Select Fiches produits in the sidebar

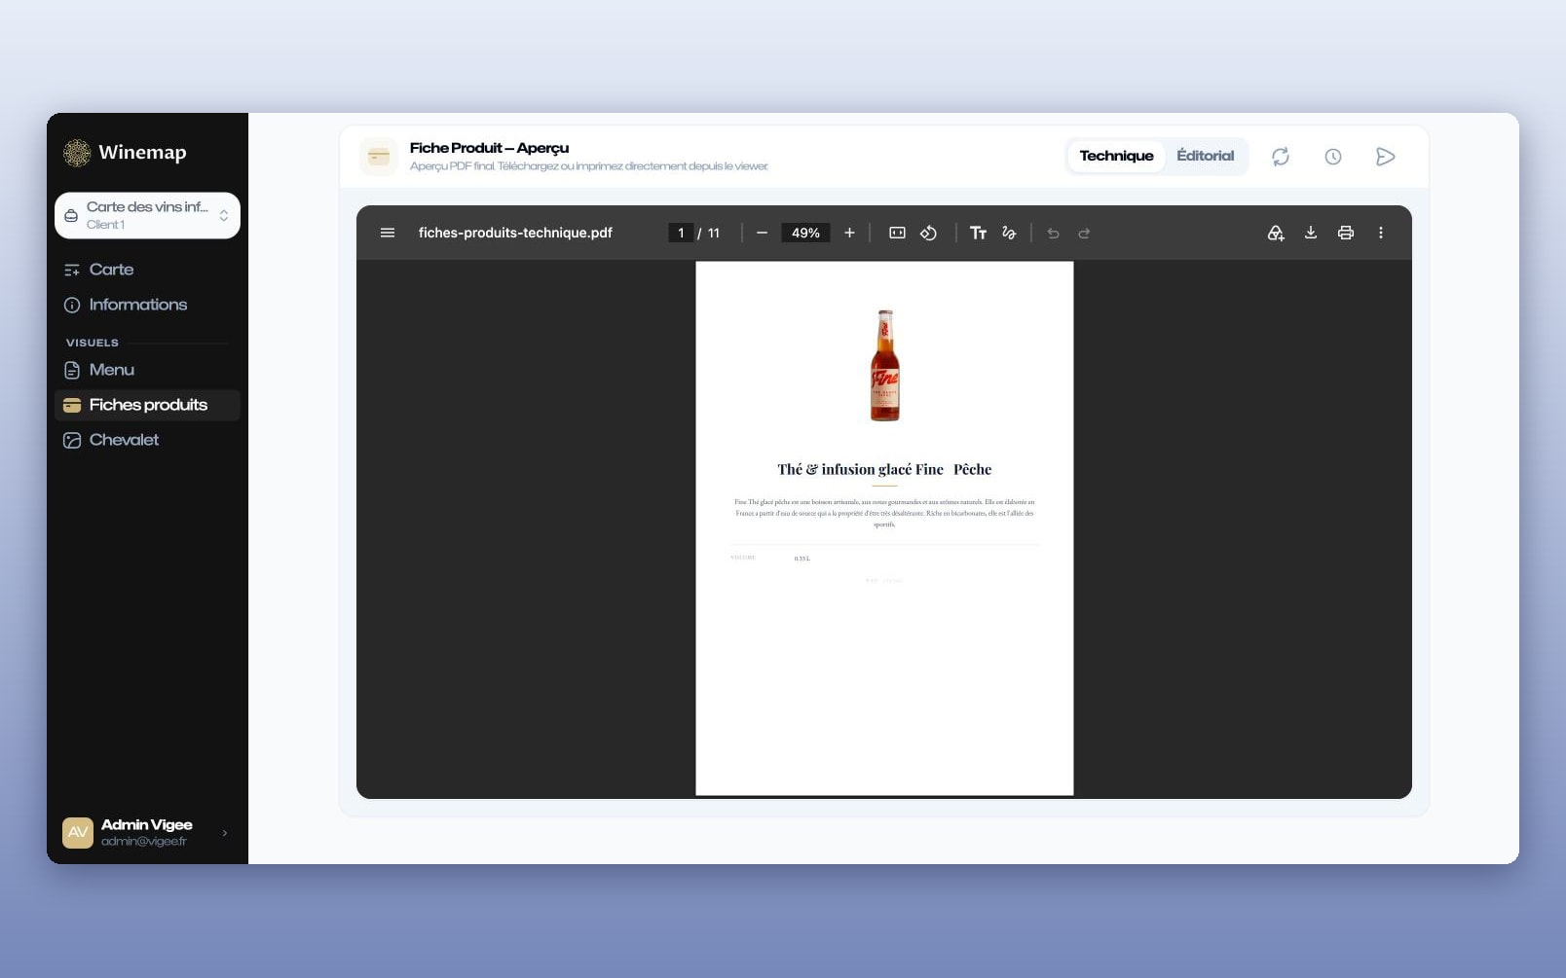coord(147,405)
